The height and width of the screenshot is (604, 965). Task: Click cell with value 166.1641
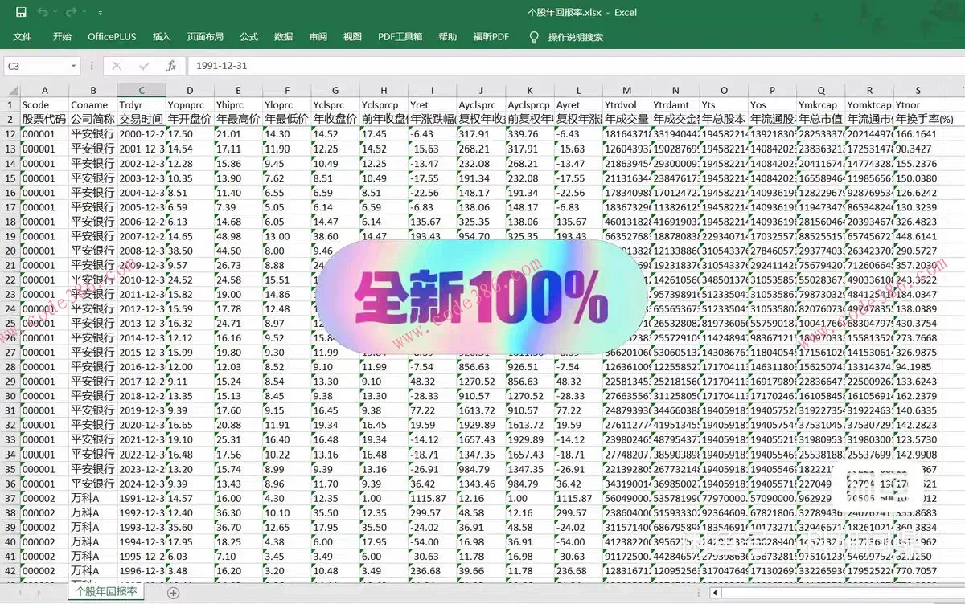[x=918, y=134]
